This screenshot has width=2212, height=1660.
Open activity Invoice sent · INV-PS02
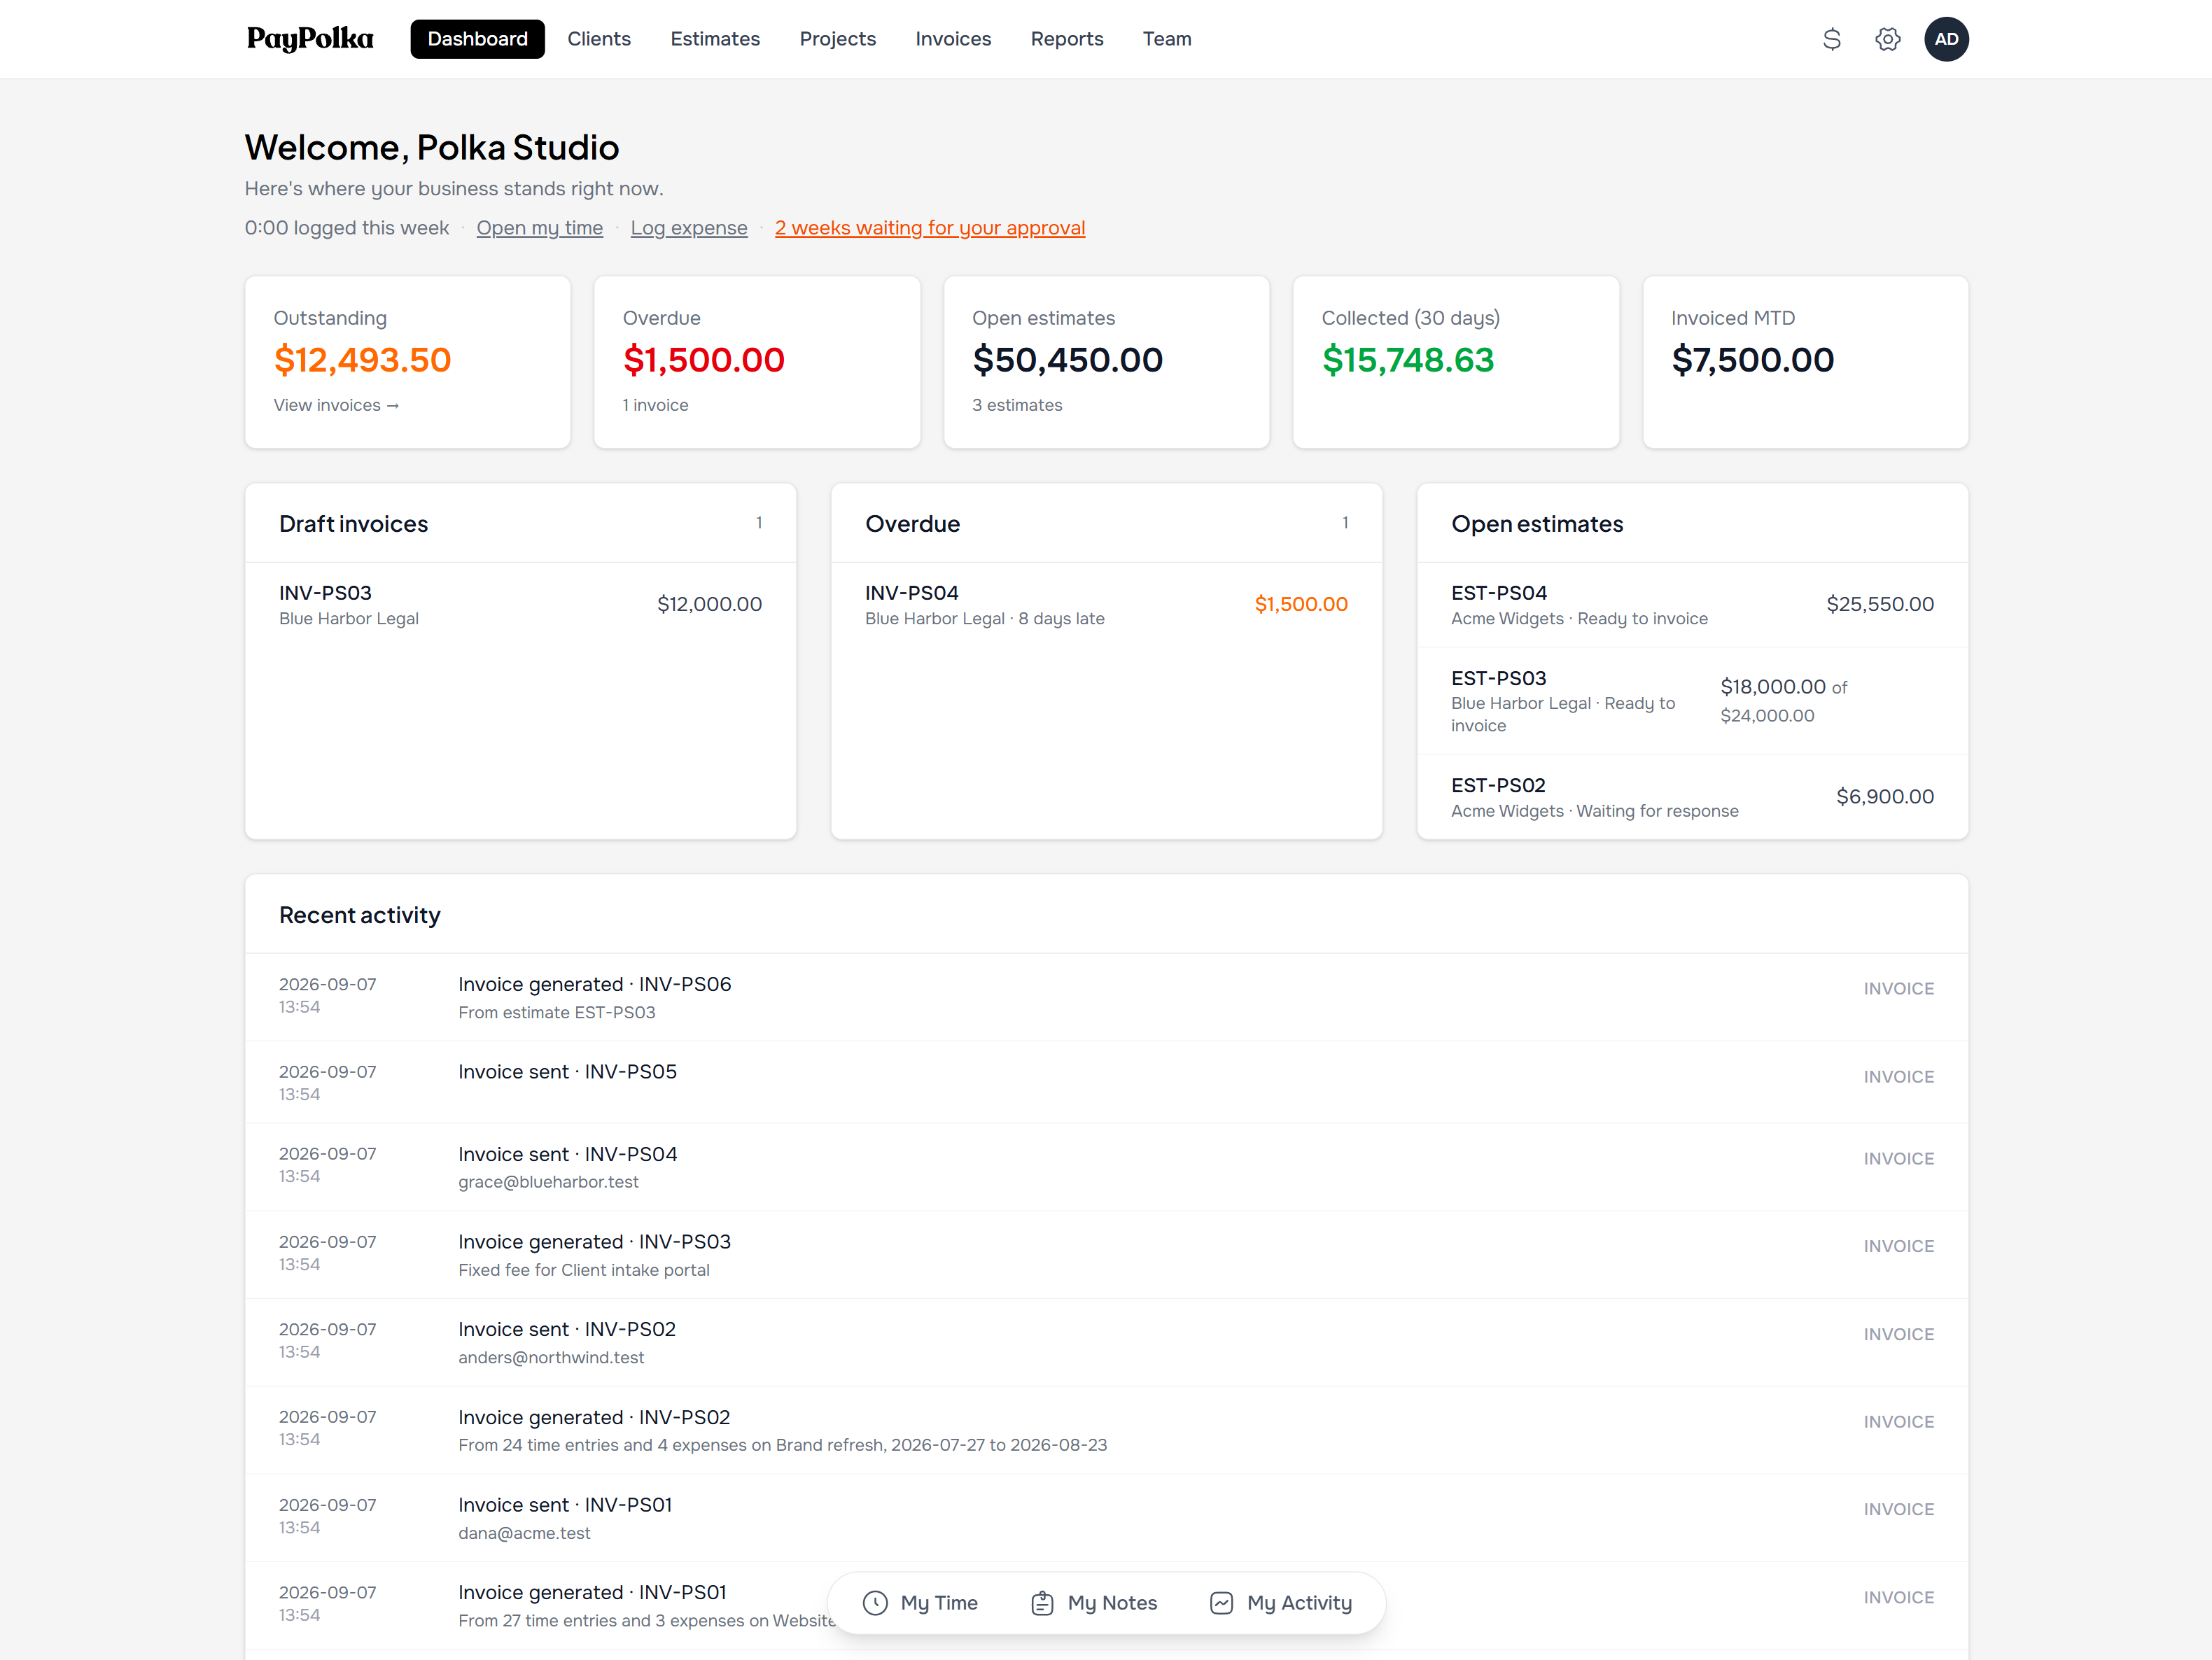click(x=1106, y=1342)
